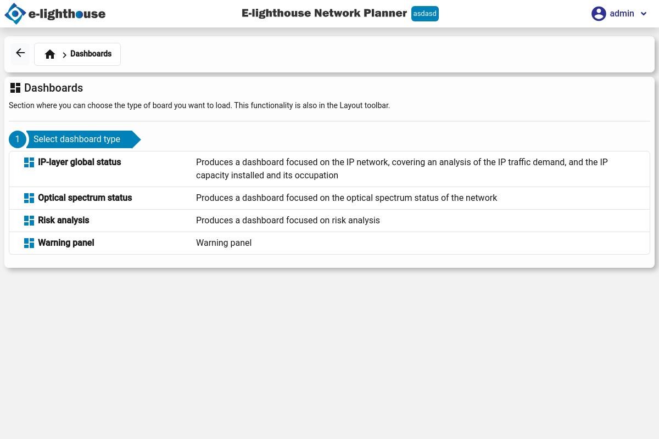
Task: Click the Warning panel dashboard icon
Action: 29,243
